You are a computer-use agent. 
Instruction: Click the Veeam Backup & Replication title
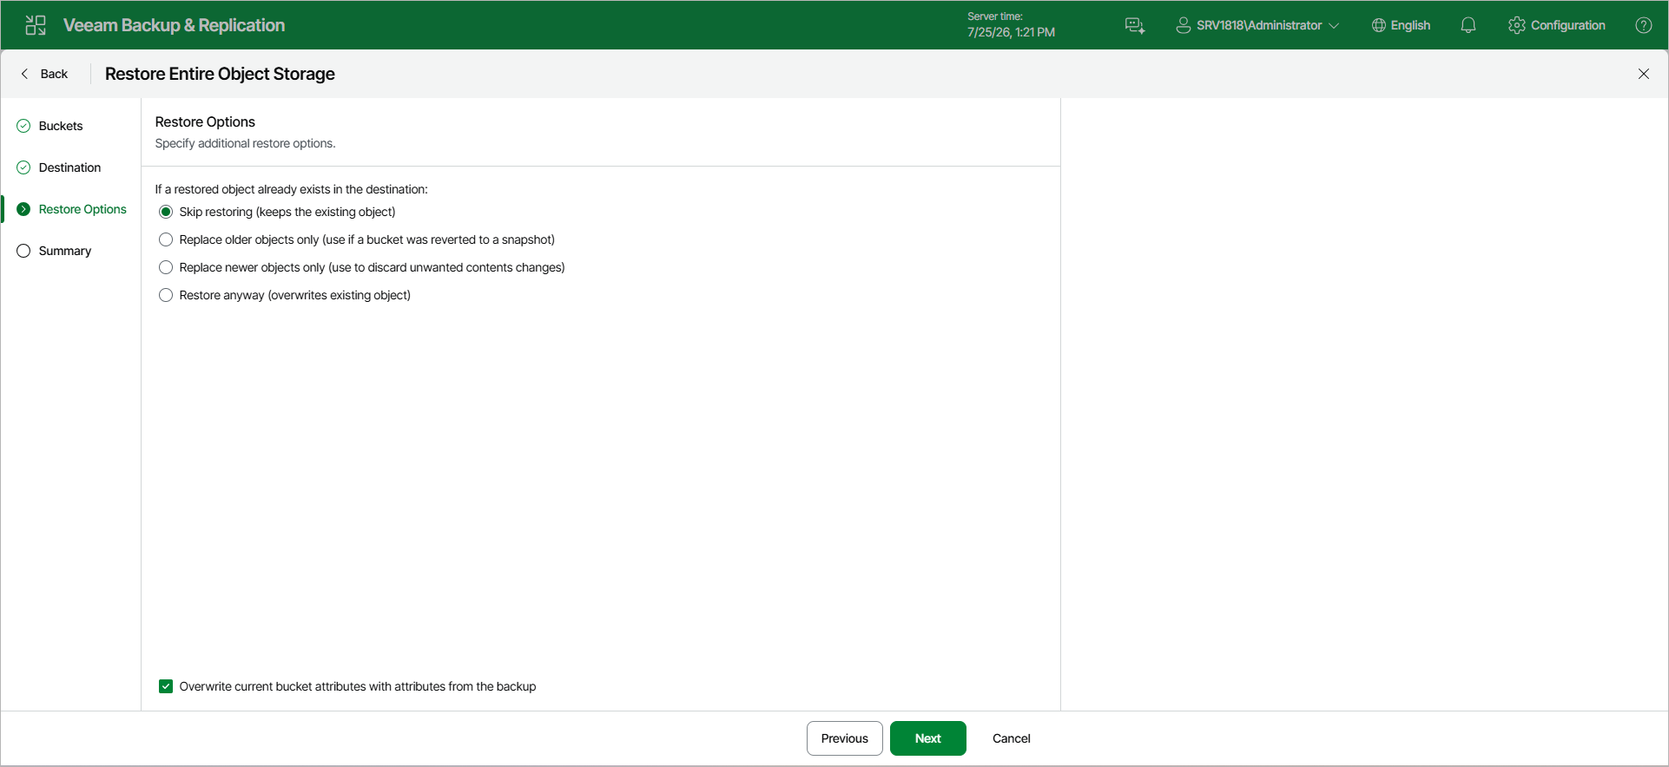point(174,25)
